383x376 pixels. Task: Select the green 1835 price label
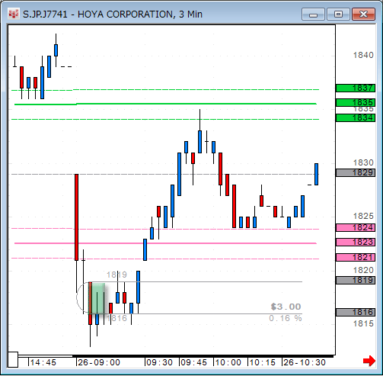(356, 103)
